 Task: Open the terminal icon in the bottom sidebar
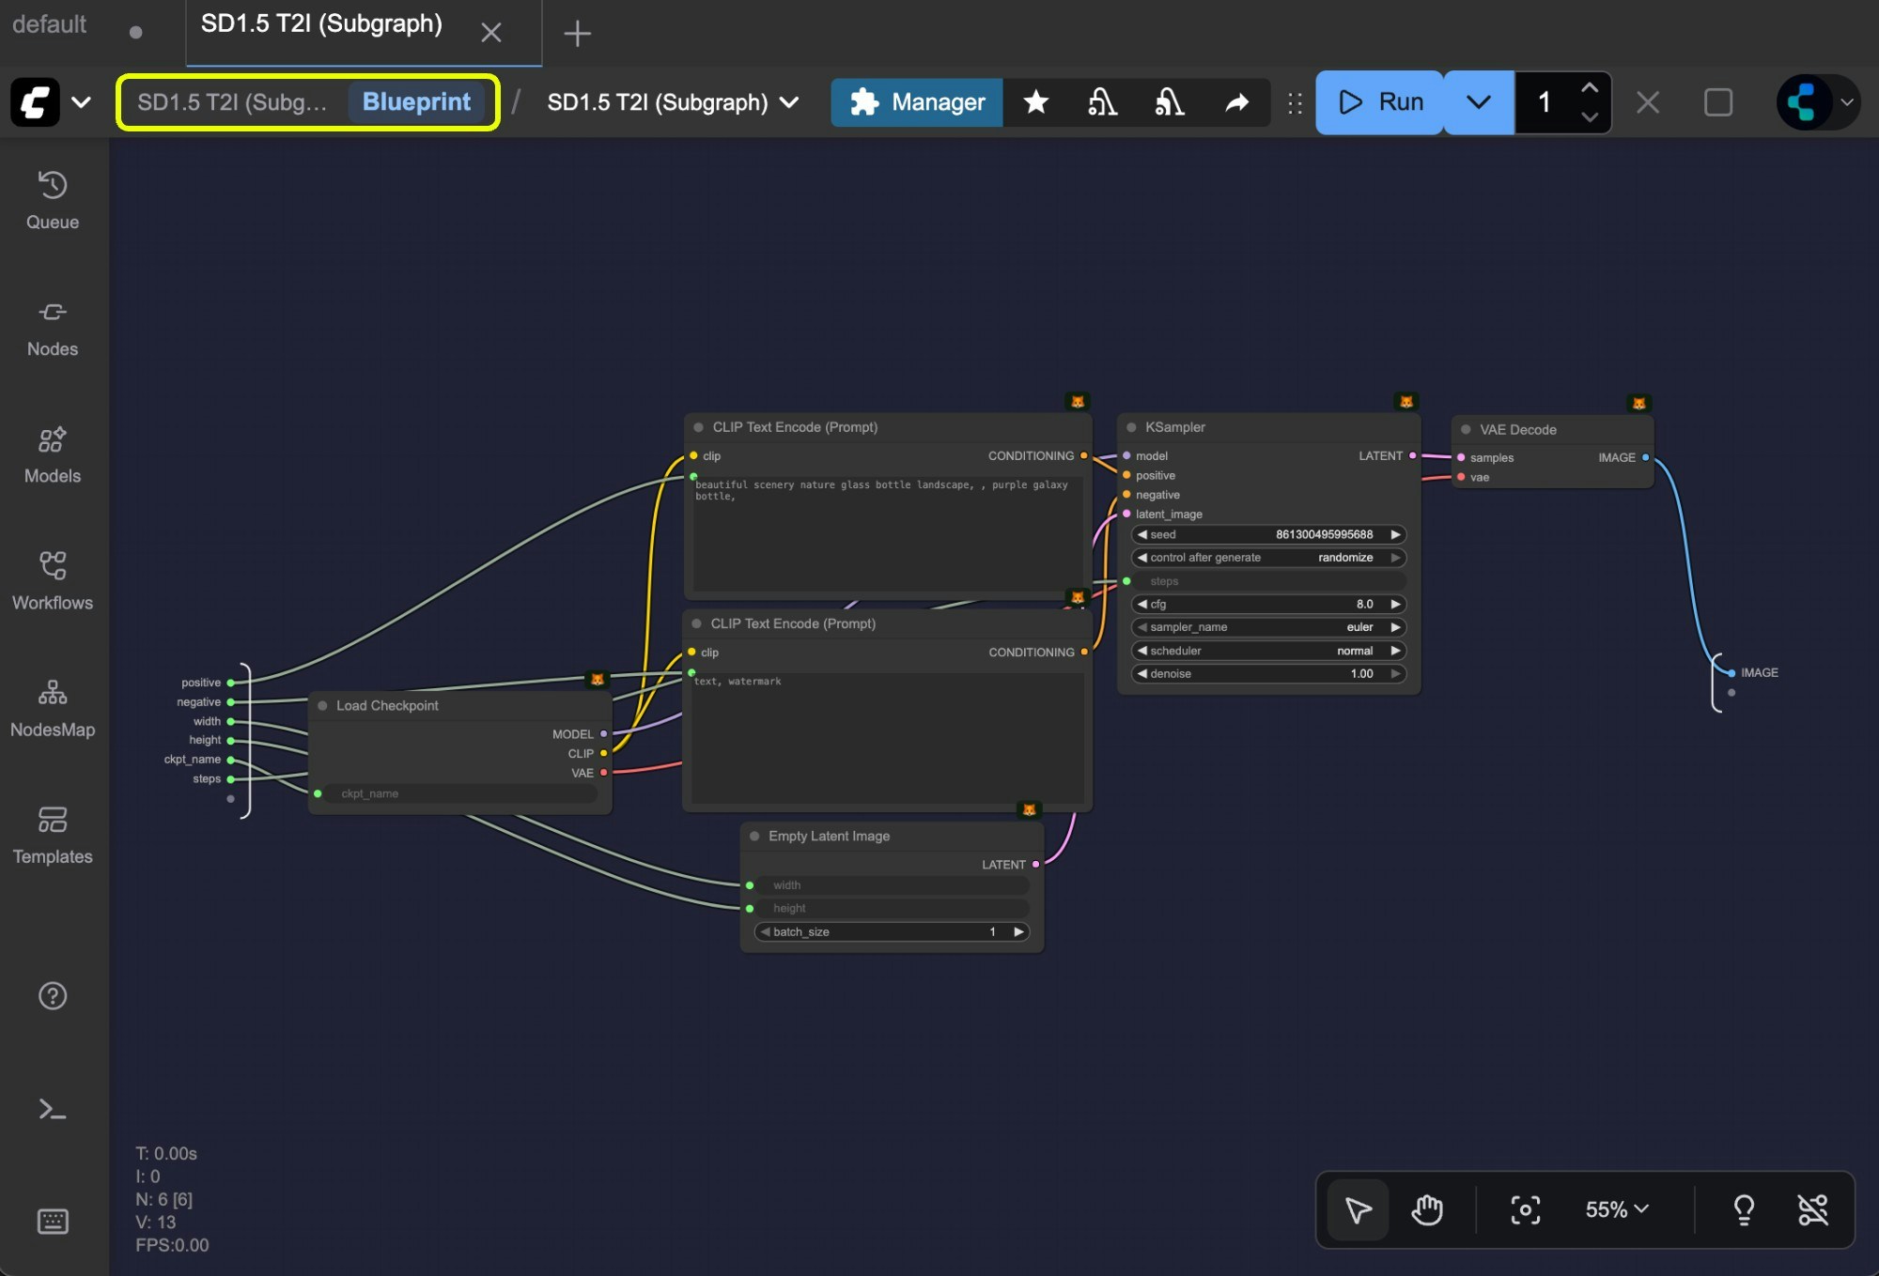pos(52,1111)
